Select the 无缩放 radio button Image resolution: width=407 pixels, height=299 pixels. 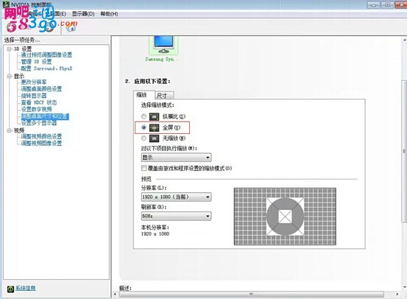(x=144, y=138)
